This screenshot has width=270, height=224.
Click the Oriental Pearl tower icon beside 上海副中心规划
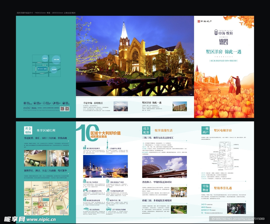pyautogui.click(x=107, y=144)
